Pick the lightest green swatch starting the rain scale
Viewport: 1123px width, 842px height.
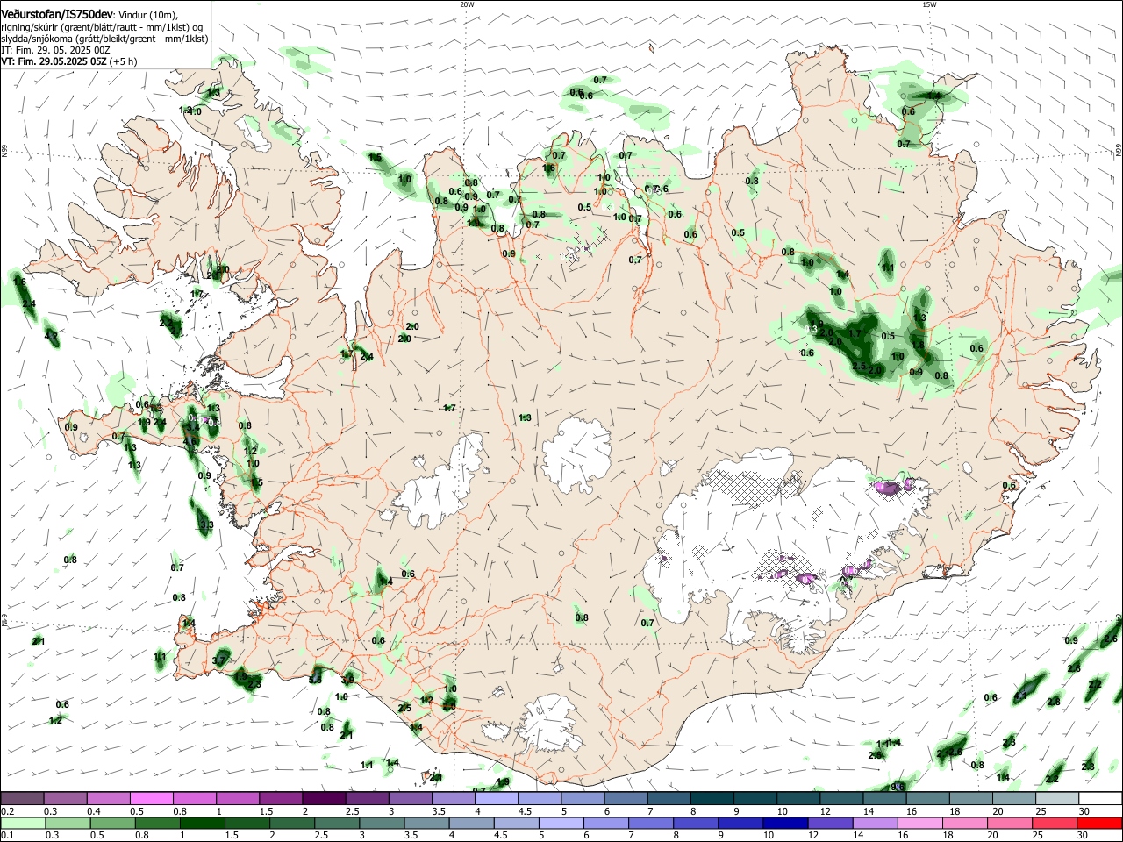(x=22, y=824)
